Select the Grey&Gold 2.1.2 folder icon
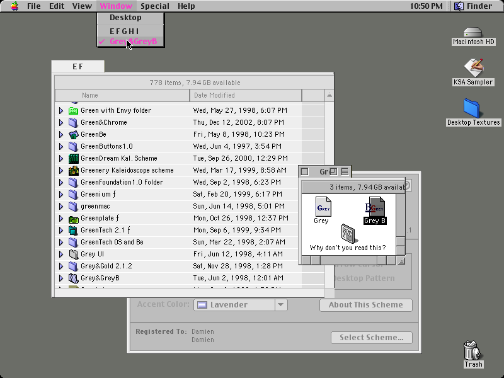Image resolution: width=504 pixels, height=378 pixels. [x=73, y=266]
